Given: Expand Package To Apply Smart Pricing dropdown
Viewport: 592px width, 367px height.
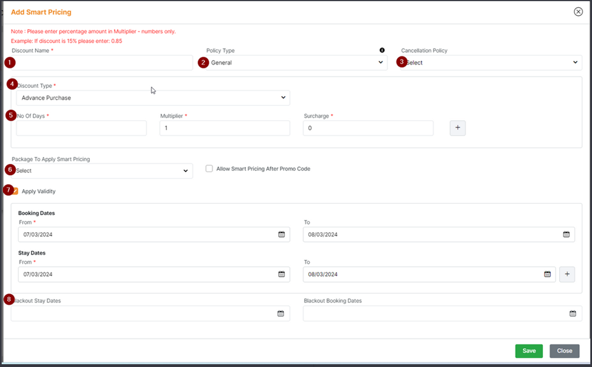Looking at the screenshot, I should pyautogui.click(x=102, y=171).
